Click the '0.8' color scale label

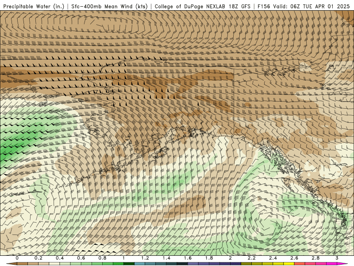[x=102, y=258]
